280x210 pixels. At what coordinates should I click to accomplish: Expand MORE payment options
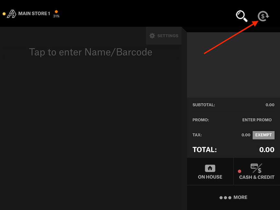pos(233,197)
